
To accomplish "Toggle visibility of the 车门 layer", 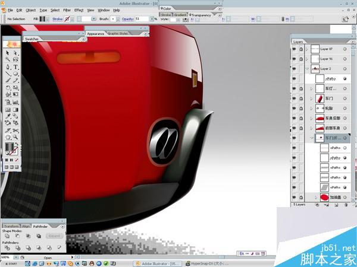I will (295, 98).
